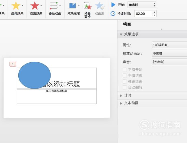This screenshot has width=187, height=143.
Task: Click the blue play triangle beside 开始
Action: tap(113, 5)
